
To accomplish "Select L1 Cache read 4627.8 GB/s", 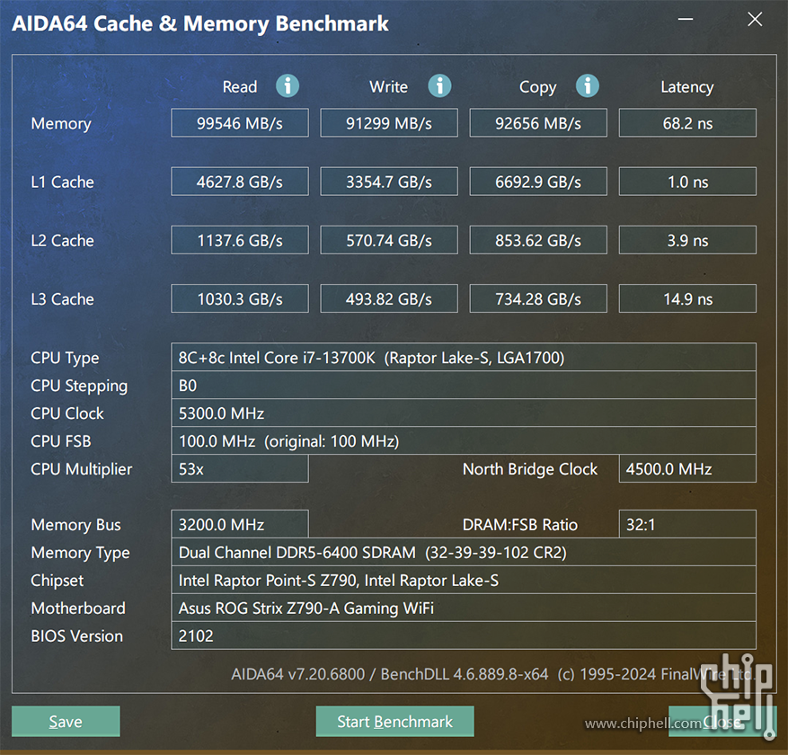I will 240,182.
